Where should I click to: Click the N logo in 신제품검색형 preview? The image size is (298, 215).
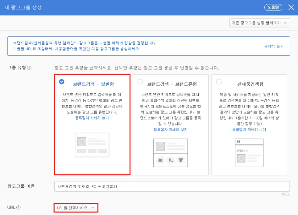coord(238,142)
